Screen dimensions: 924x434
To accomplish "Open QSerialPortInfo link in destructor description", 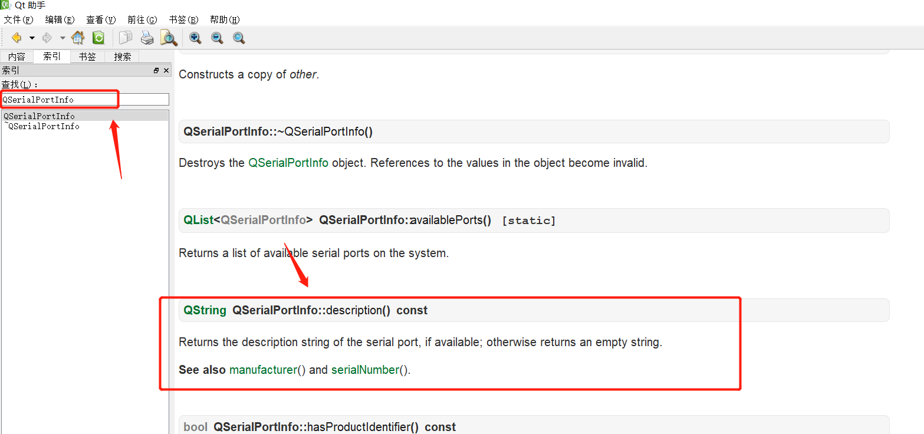I will tap(288, 163).
